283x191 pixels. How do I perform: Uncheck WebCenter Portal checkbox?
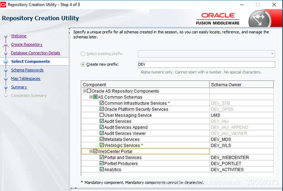tap(96, 151)
